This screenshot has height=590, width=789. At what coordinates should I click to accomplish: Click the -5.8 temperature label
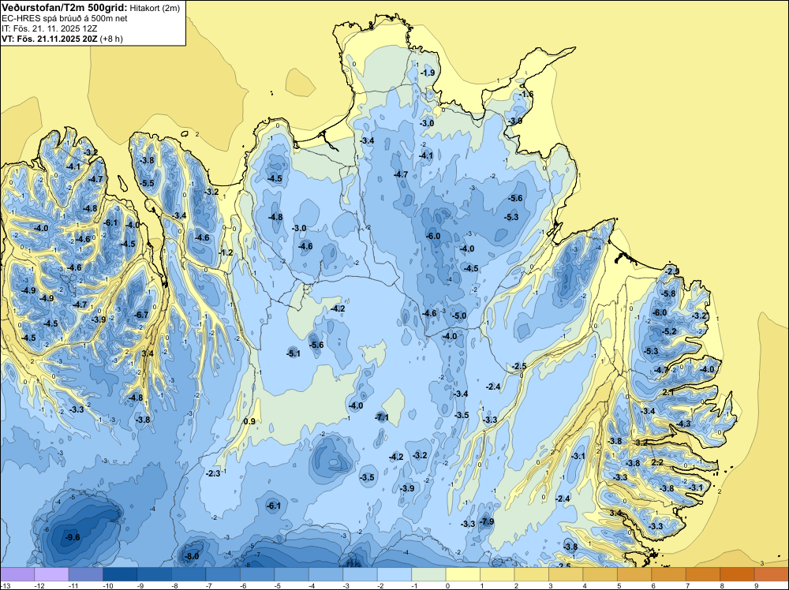coord(669,293)
